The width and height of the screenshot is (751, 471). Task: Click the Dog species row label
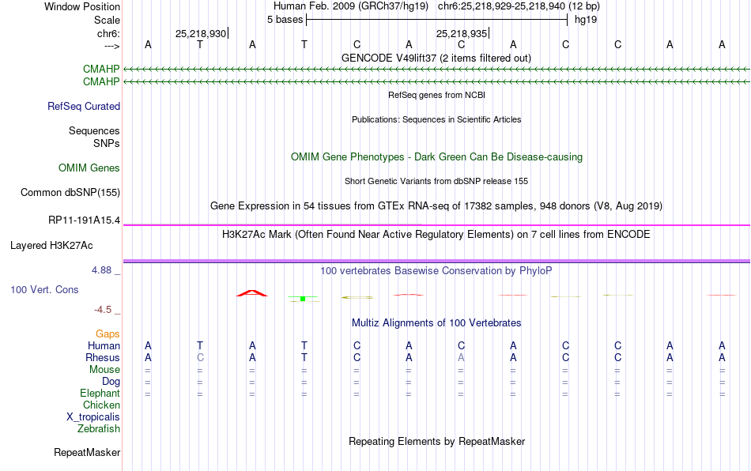click(111, 382)
